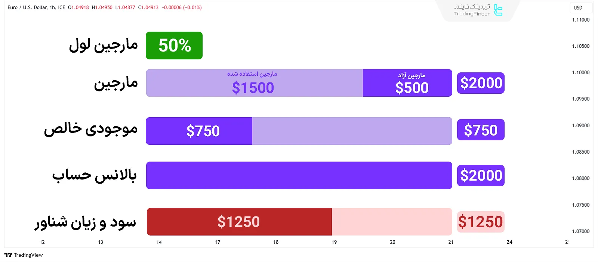
Task: Select the $1500 used margin segment
Action: click(x=254, y=83)
